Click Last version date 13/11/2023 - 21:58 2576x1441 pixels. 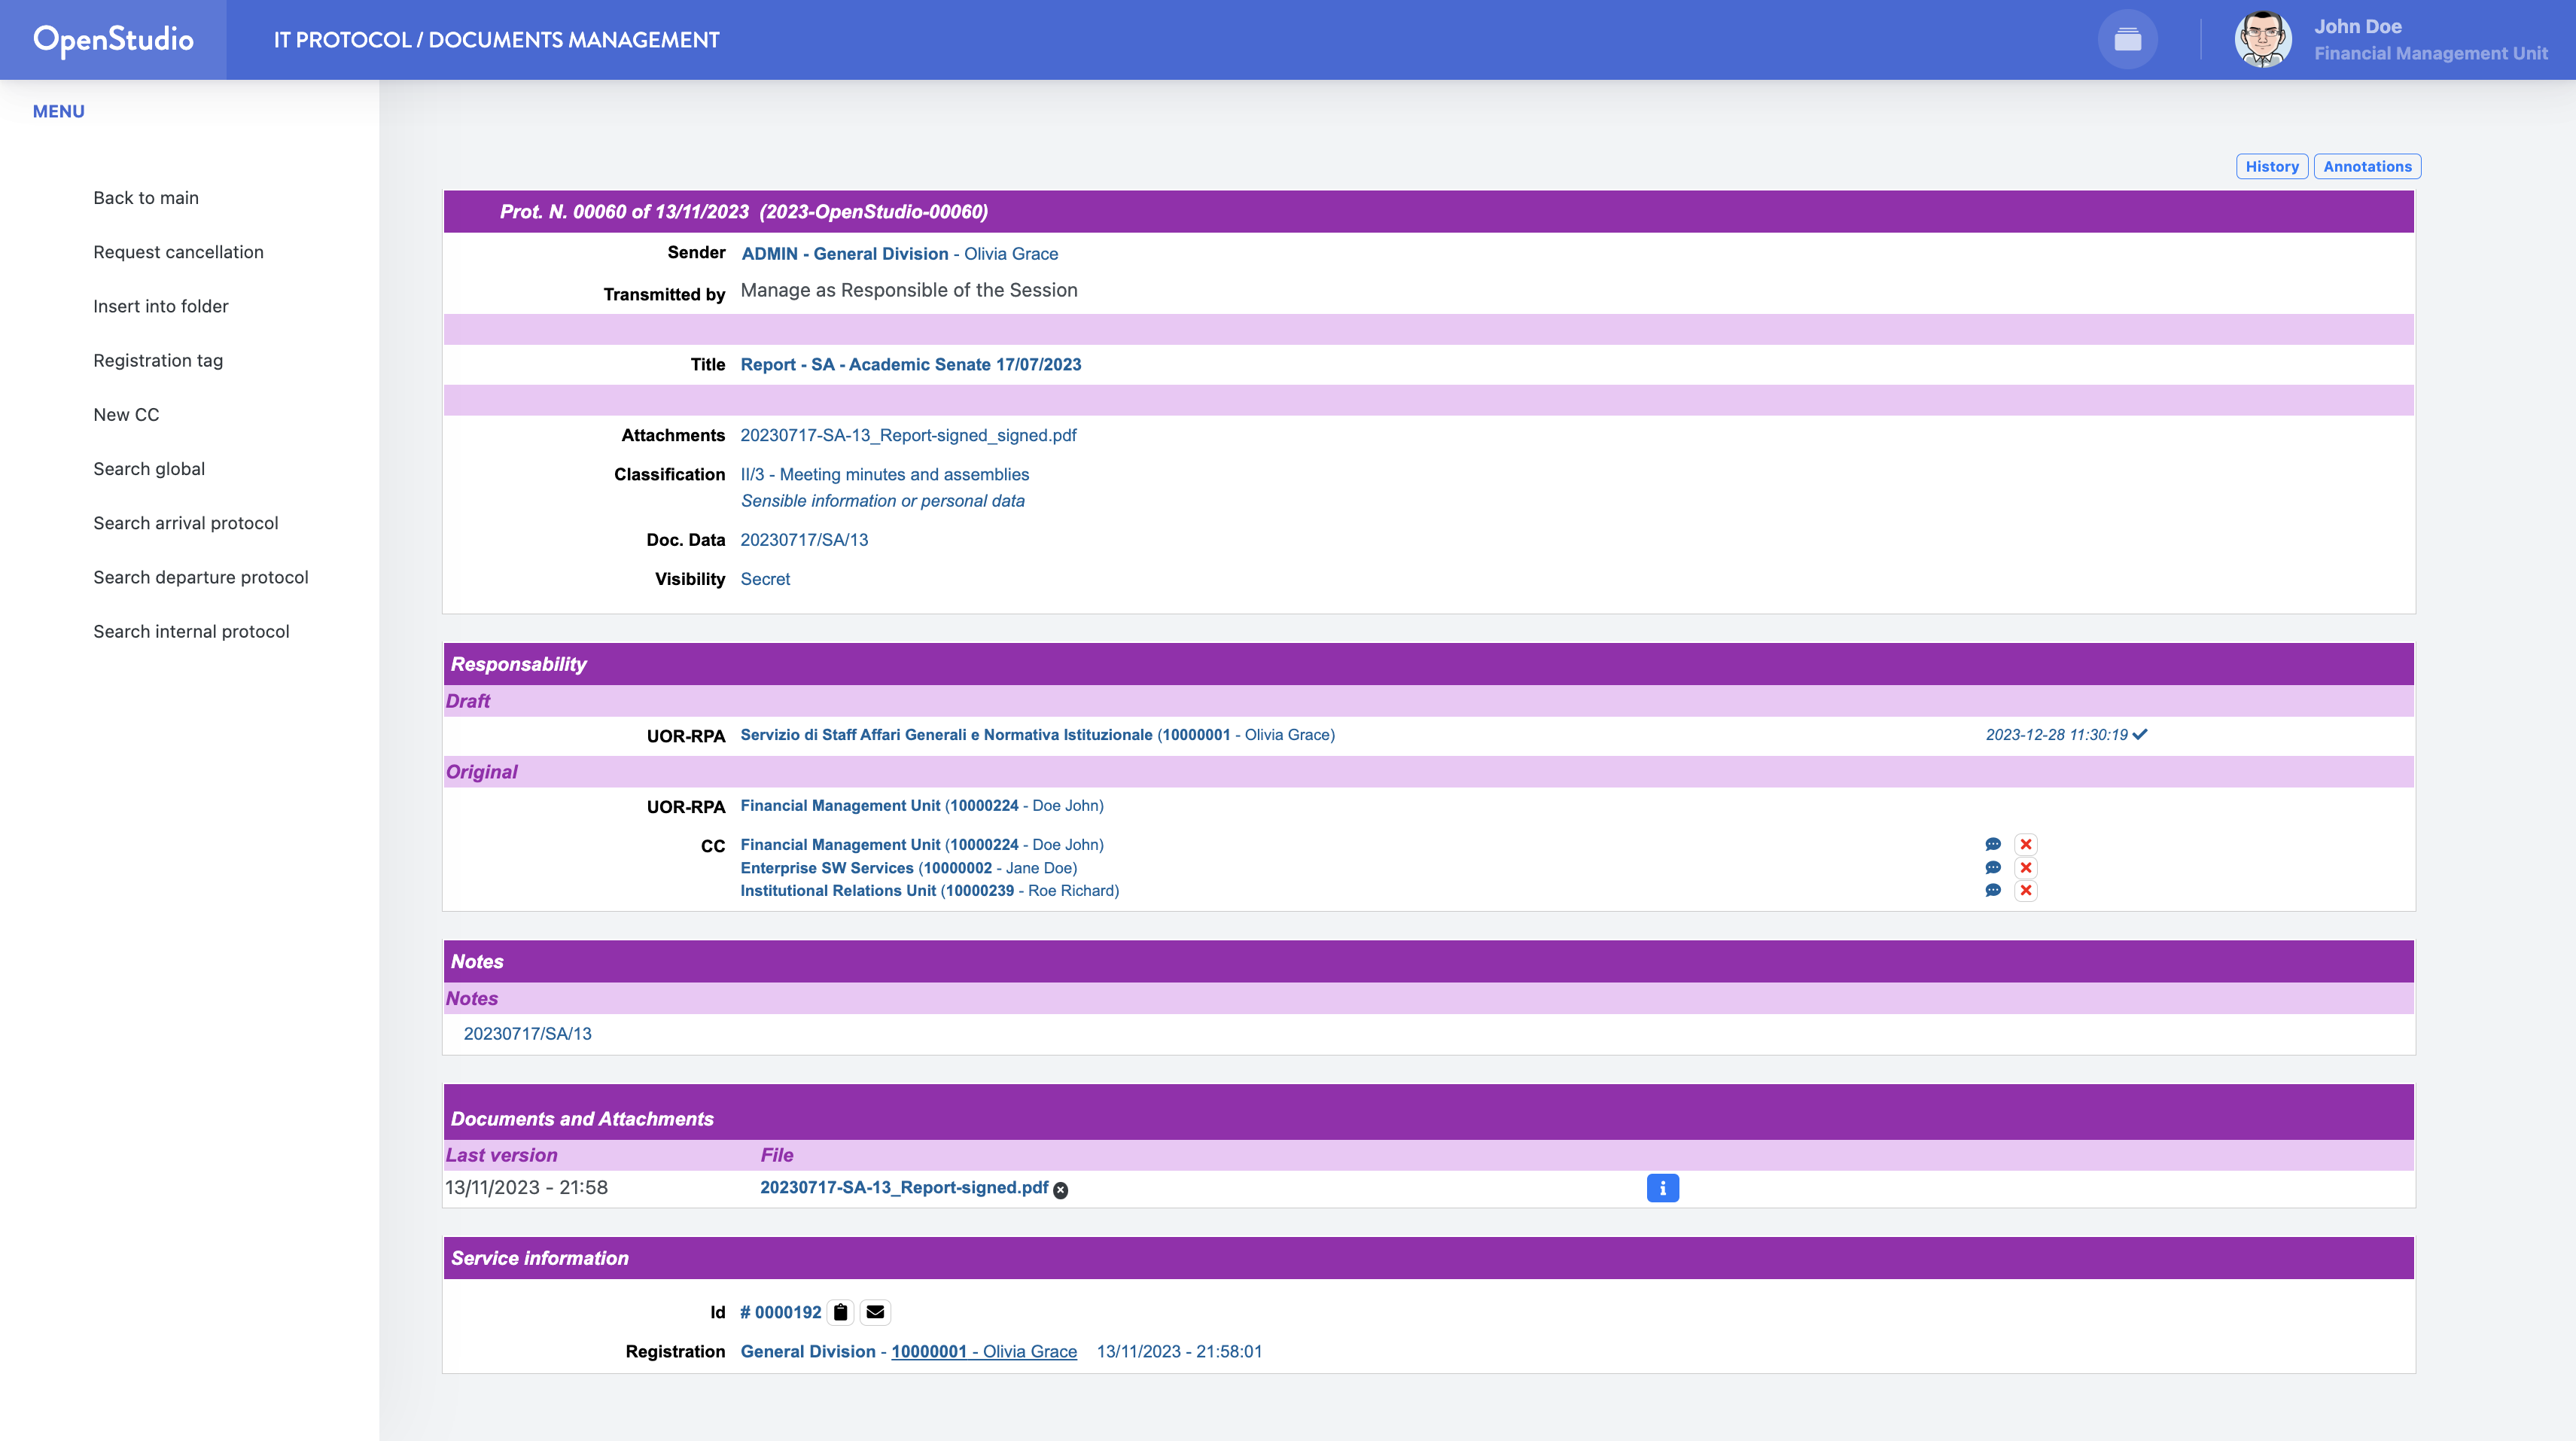(526, 1188)
